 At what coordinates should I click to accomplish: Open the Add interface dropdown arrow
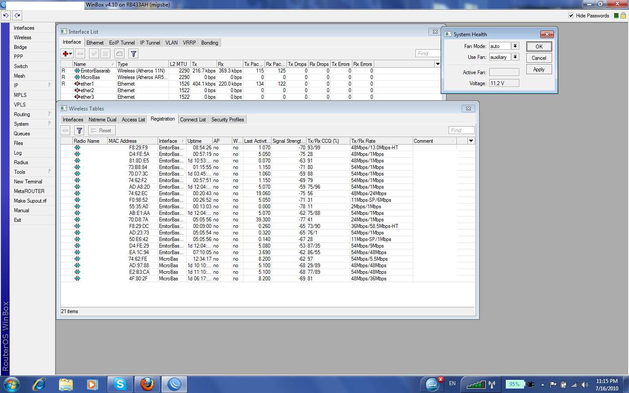pos(70,54)
